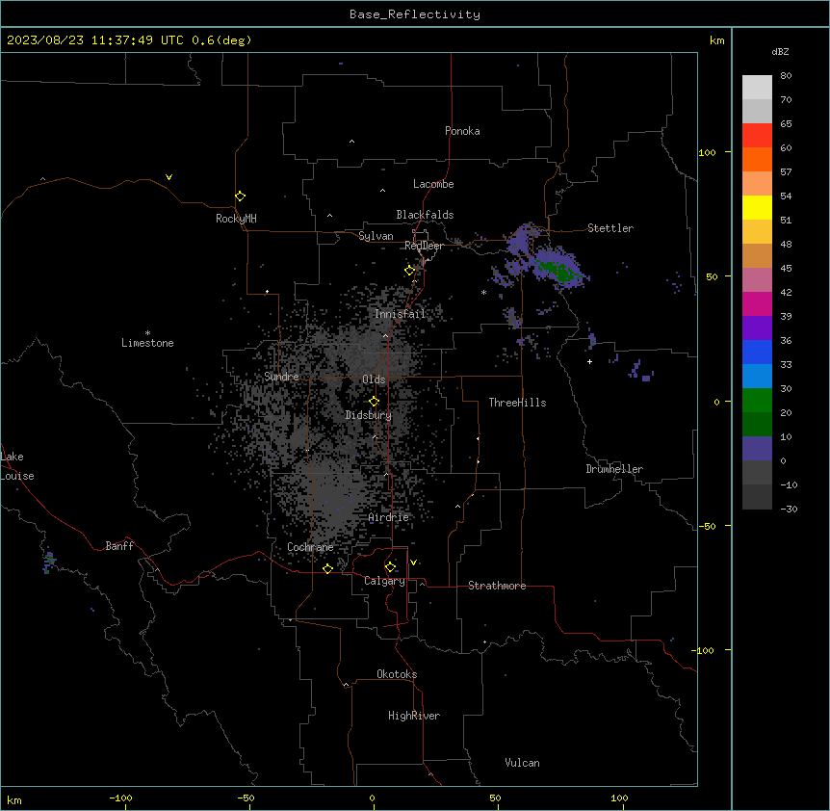Pick the bright yellow 51-54 dBZ swatch

pyautogui.click(x=757, y=207)
